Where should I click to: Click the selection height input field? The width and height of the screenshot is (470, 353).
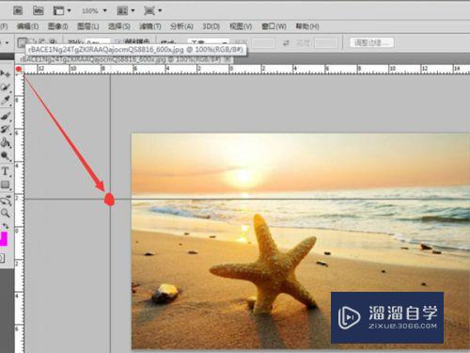pyautogui.click(x=326, y=42)
